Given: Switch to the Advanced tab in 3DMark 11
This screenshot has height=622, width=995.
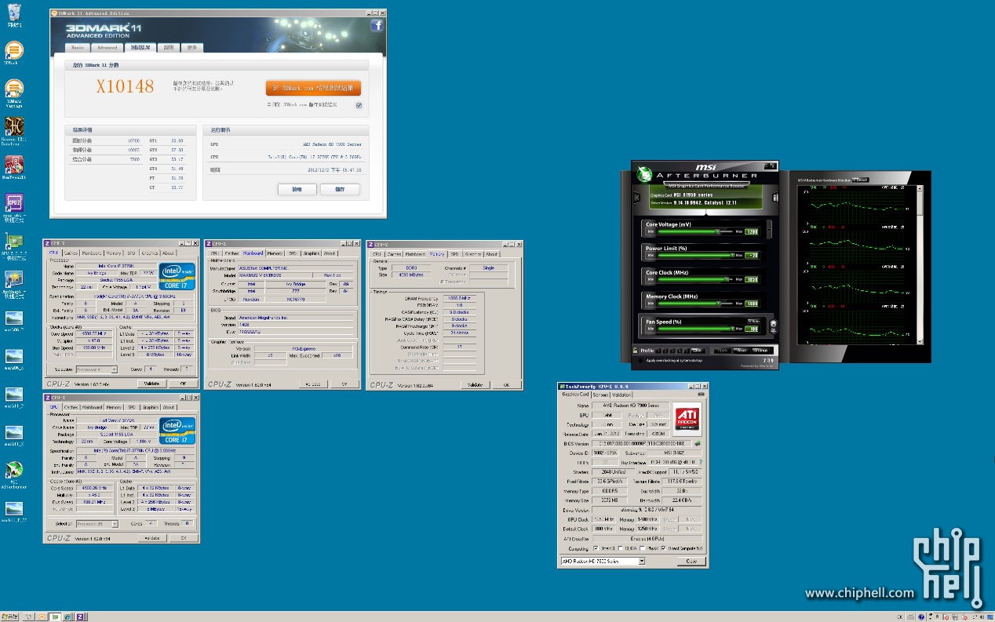Looking at the screenshot, I should pos(108,48).
